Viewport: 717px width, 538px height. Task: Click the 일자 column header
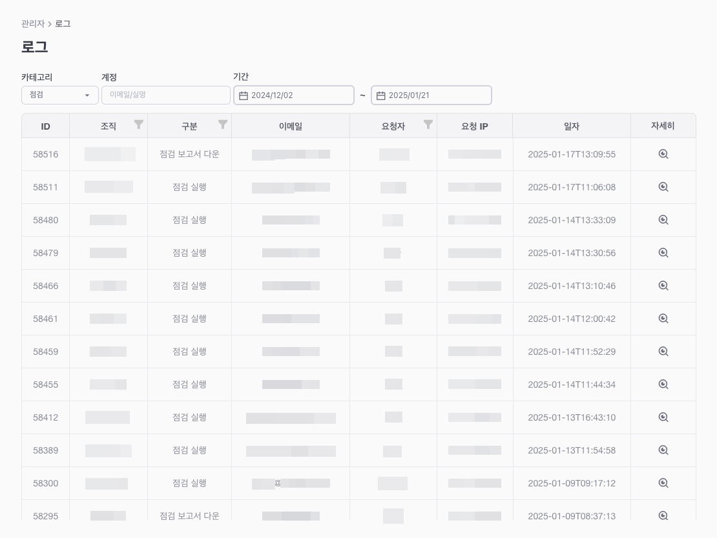point(571,126)
